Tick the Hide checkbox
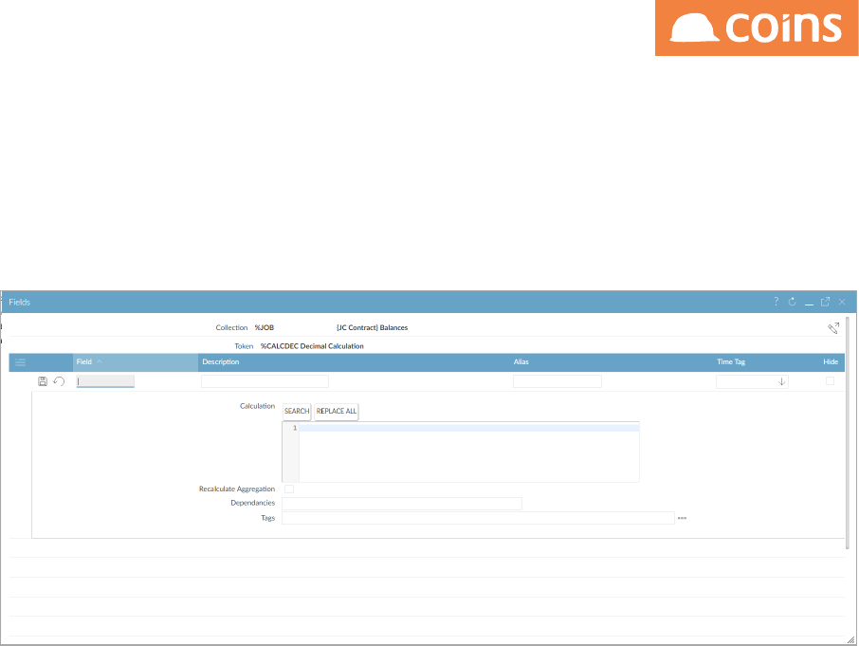This screenshot has height=646, width=859. coord(830,381)
